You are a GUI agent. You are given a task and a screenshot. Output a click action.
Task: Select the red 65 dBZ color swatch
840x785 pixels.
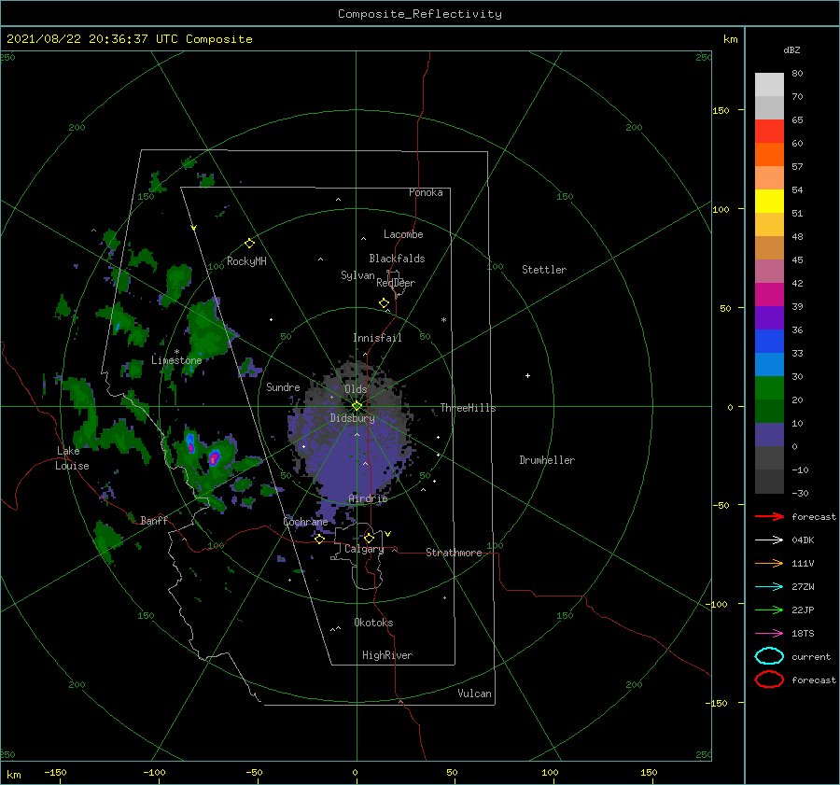[769, 132]
